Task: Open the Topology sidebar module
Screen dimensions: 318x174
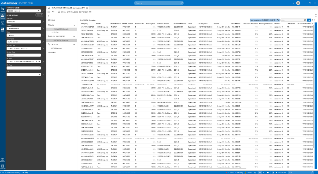Action: pos(3,16)
